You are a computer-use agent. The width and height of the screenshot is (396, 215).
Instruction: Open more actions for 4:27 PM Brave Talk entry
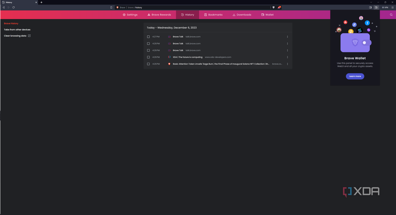(x=287, y=37)
